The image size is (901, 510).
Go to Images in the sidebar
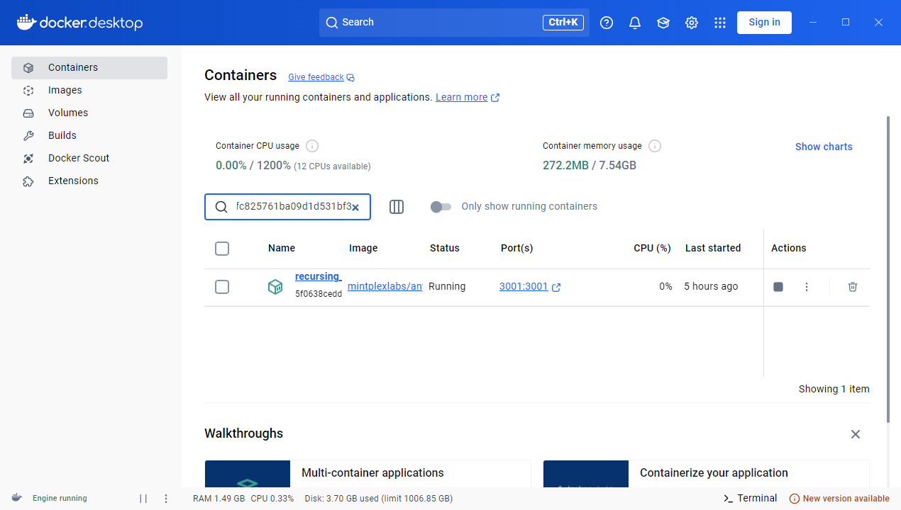(x=89, y=91)
